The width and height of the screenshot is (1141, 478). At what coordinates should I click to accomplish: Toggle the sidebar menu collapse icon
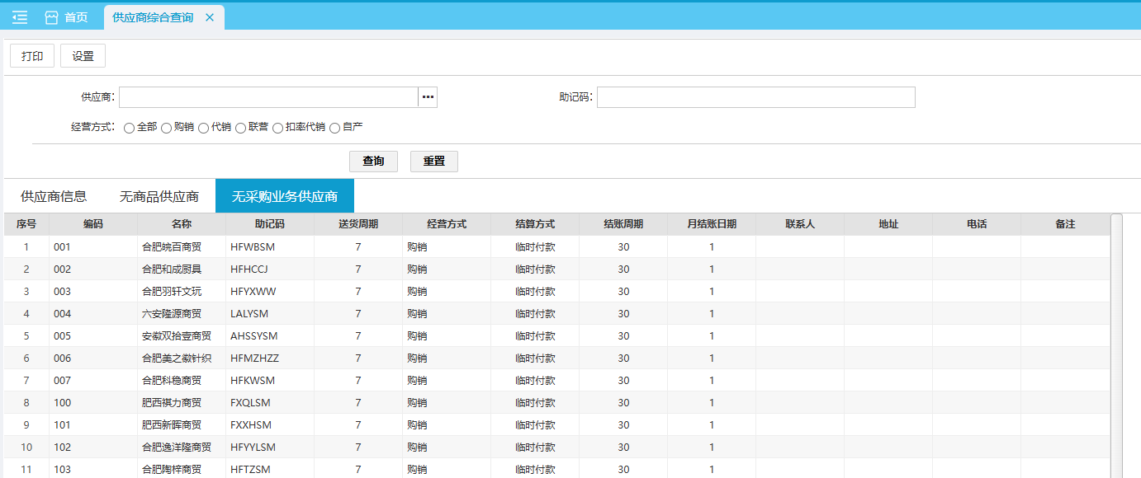(20, 17)
